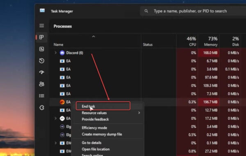Select Provide feedback in context menu
This screenshot has height=156, width=246.
(95, 119)
